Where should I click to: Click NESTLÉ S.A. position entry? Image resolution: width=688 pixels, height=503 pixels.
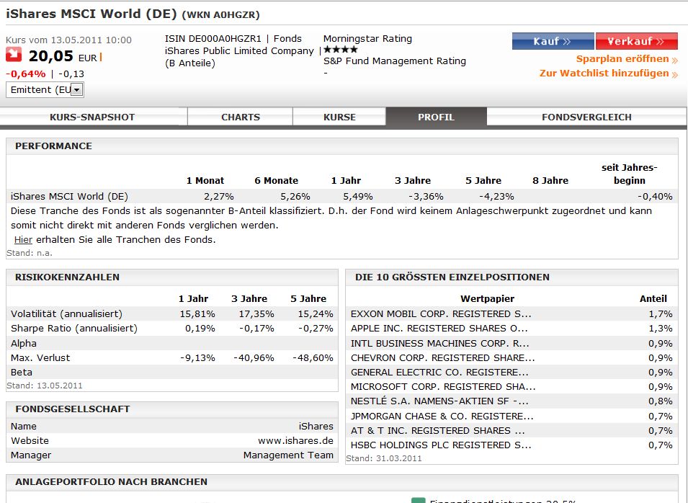(439, 401)
